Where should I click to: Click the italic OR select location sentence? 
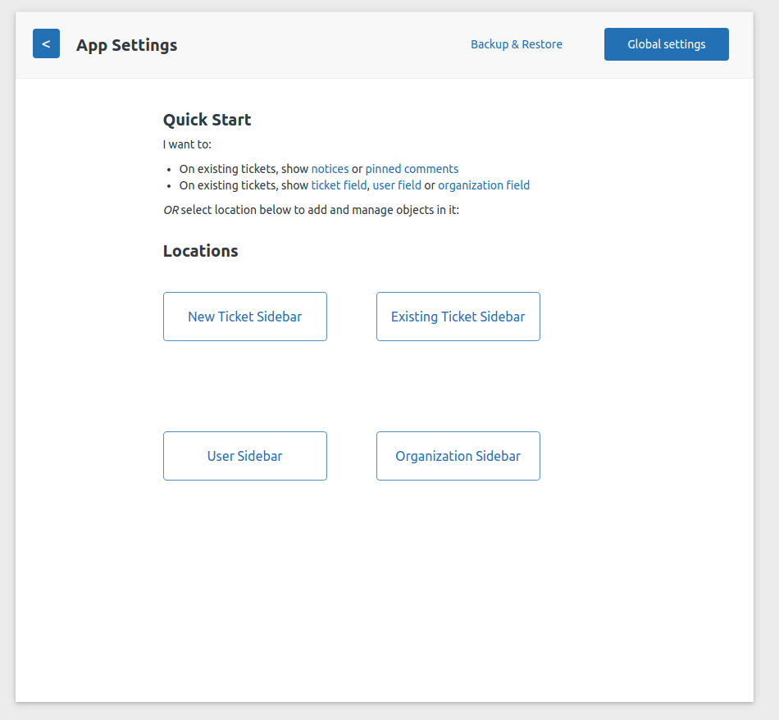coord(311,210)
